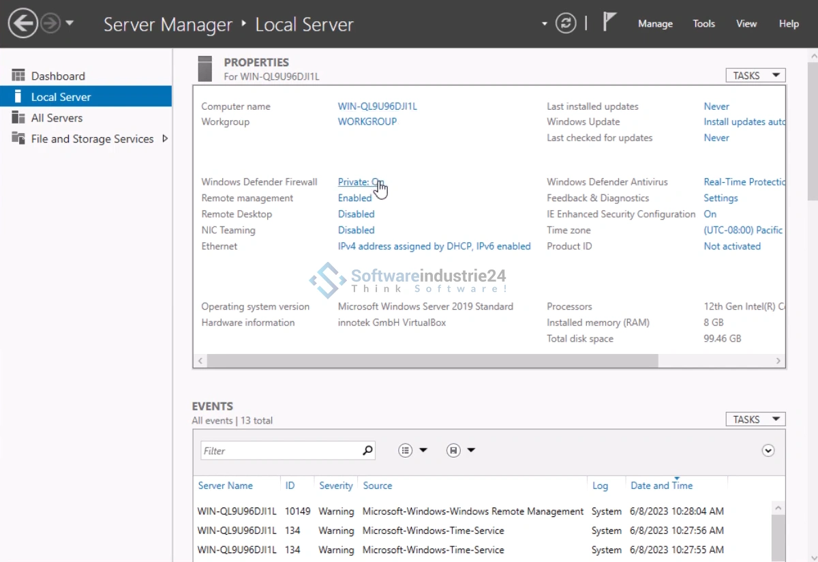
Task: Open the save query icon dropdown
Action: 461,450
